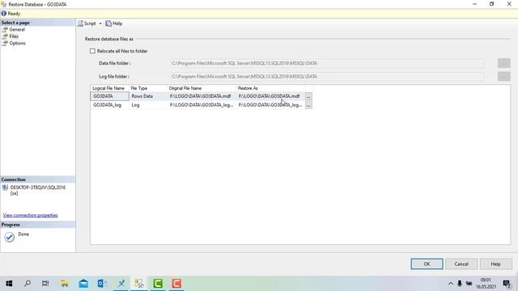Screen dimensions: 518x291
Task: Click the microphone tray icon
Action: coord(460,284)
